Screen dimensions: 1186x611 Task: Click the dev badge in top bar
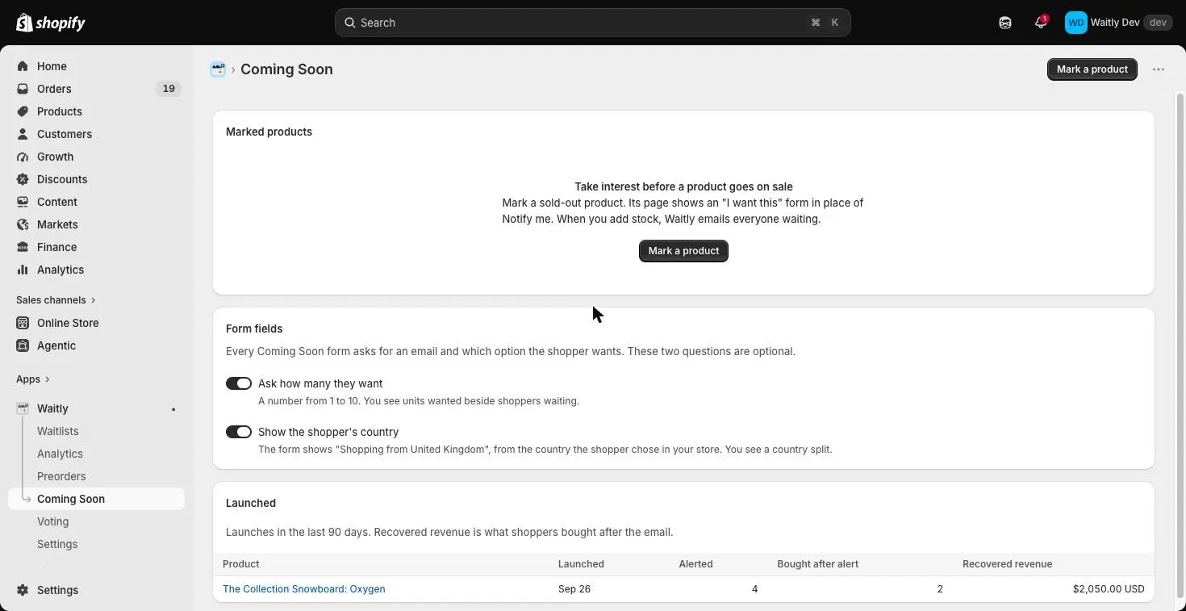(x=1159, y=23)
